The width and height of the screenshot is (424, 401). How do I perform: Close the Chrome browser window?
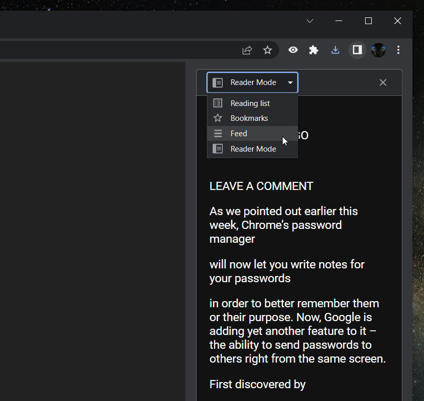[397, 21]
